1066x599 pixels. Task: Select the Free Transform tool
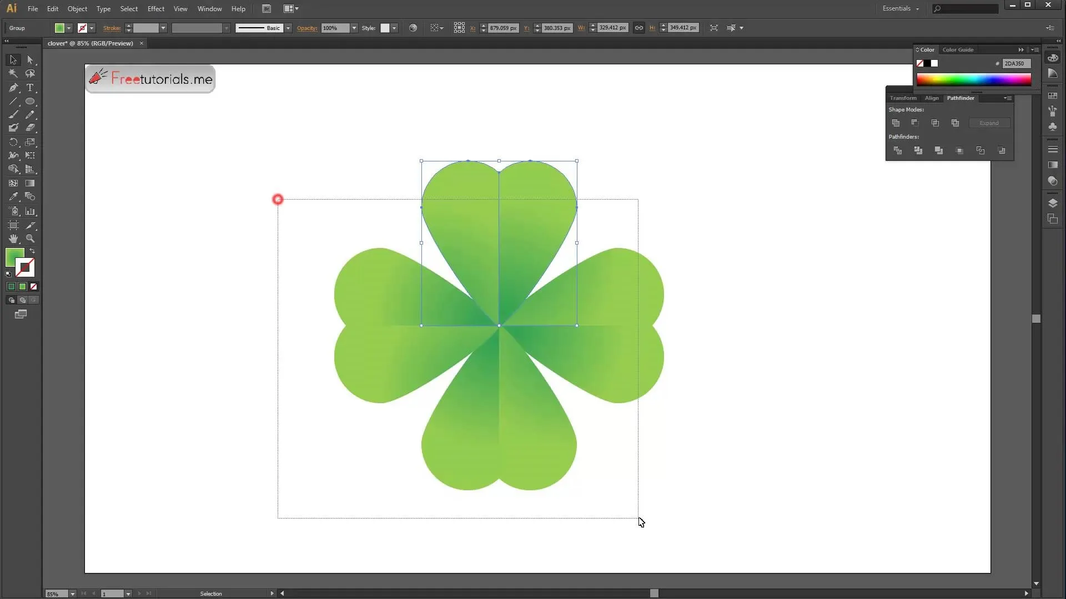coord(30,155)
